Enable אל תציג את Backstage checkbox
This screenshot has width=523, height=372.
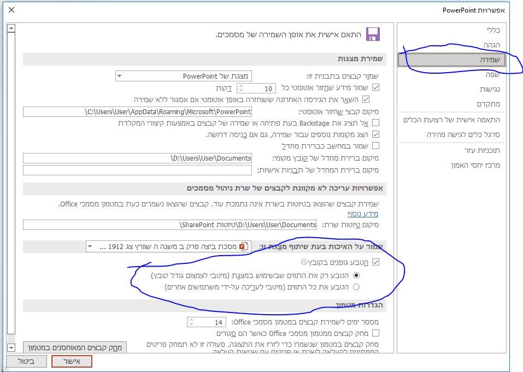pos(376,123)
